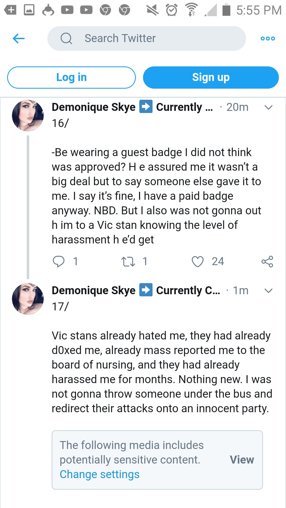The image size is (286, 508).
Task: Reply to tweet 16/ via comment icon
Action: tap(59, 261)
